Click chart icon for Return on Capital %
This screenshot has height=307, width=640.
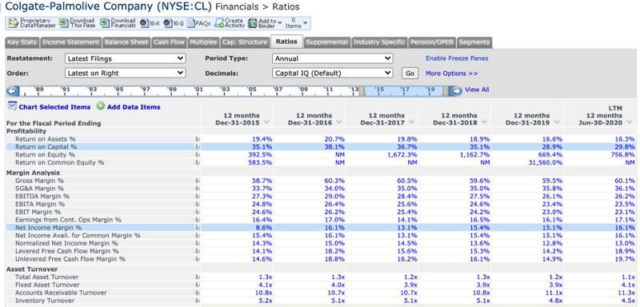pyautogui.click(x=197, y=147)
